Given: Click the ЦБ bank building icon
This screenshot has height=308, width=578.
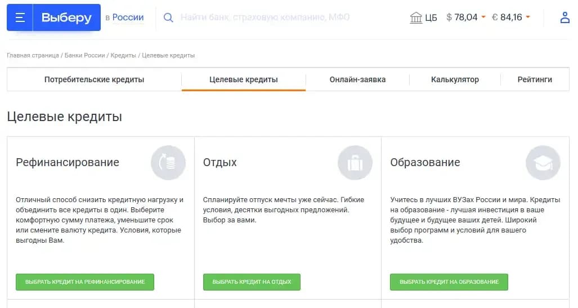Looking at the screenshot, I should 416,17.
